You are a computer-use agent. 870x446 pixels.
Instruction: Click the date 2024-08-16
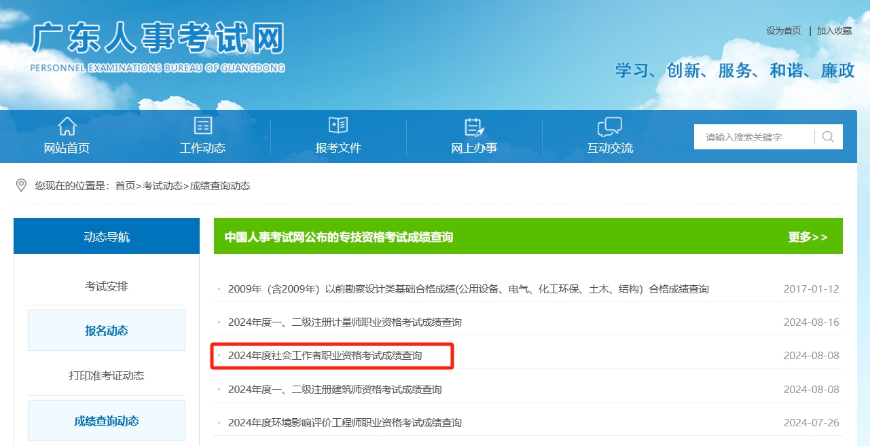[812, 322]
